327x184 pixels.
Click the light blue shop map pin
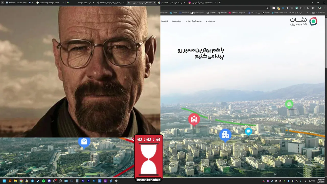248,132
